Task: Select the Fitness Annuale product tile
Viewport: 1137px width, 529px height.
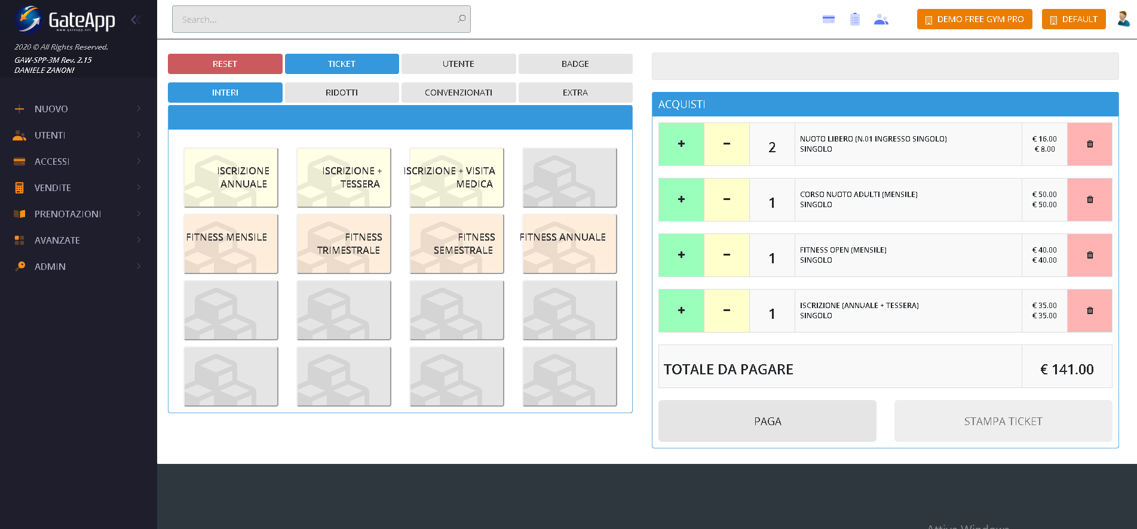Action: (x=569, y=244)
